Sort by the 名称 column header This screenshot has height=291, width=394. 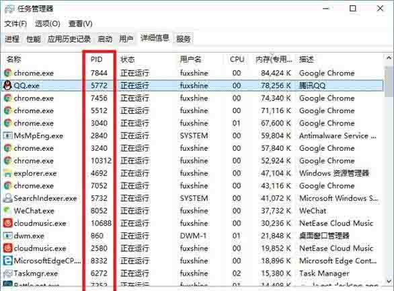[14, 59]
